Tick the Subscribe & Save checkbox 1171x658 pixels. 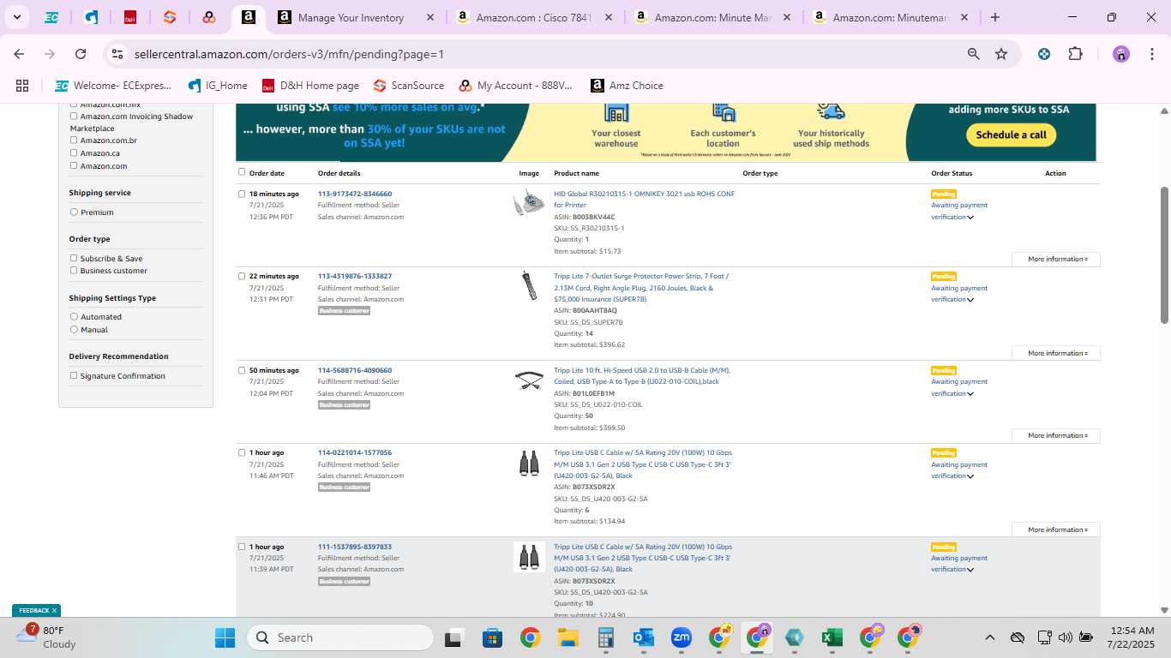(74, 258)
